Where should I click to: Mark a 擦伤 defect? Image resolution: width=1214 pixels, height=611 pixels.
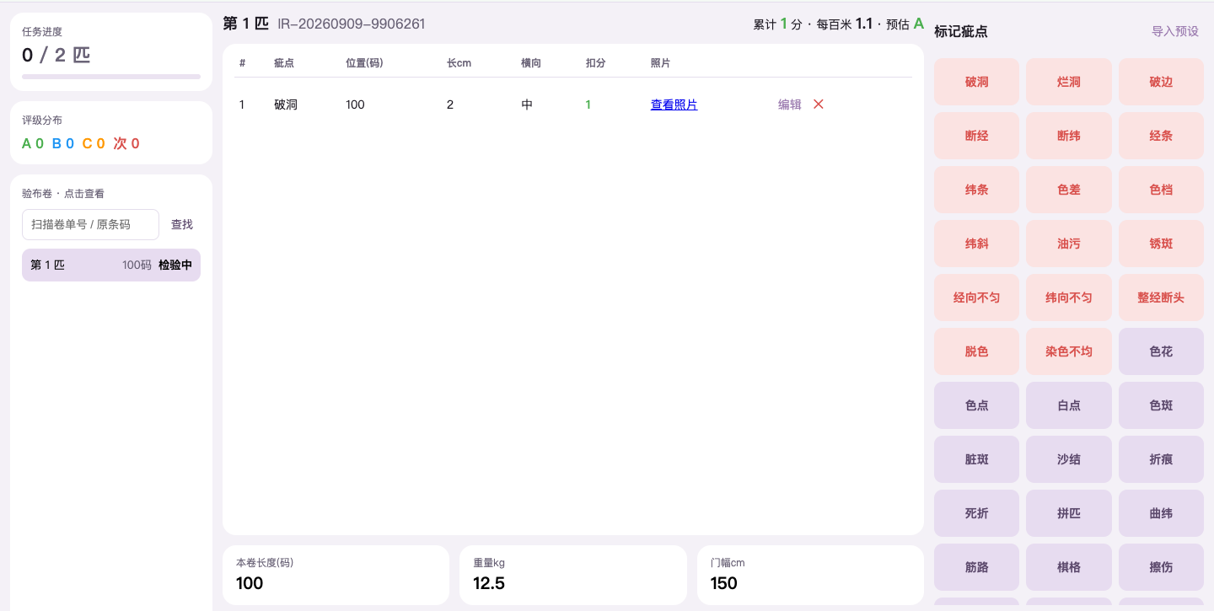(1161, 567)
